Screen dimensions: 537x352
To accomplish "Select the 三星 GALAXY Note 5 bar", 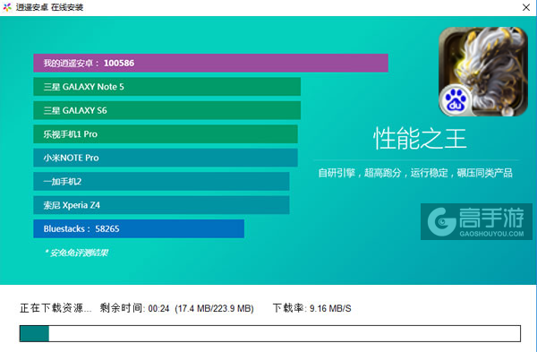I will 167,87.
